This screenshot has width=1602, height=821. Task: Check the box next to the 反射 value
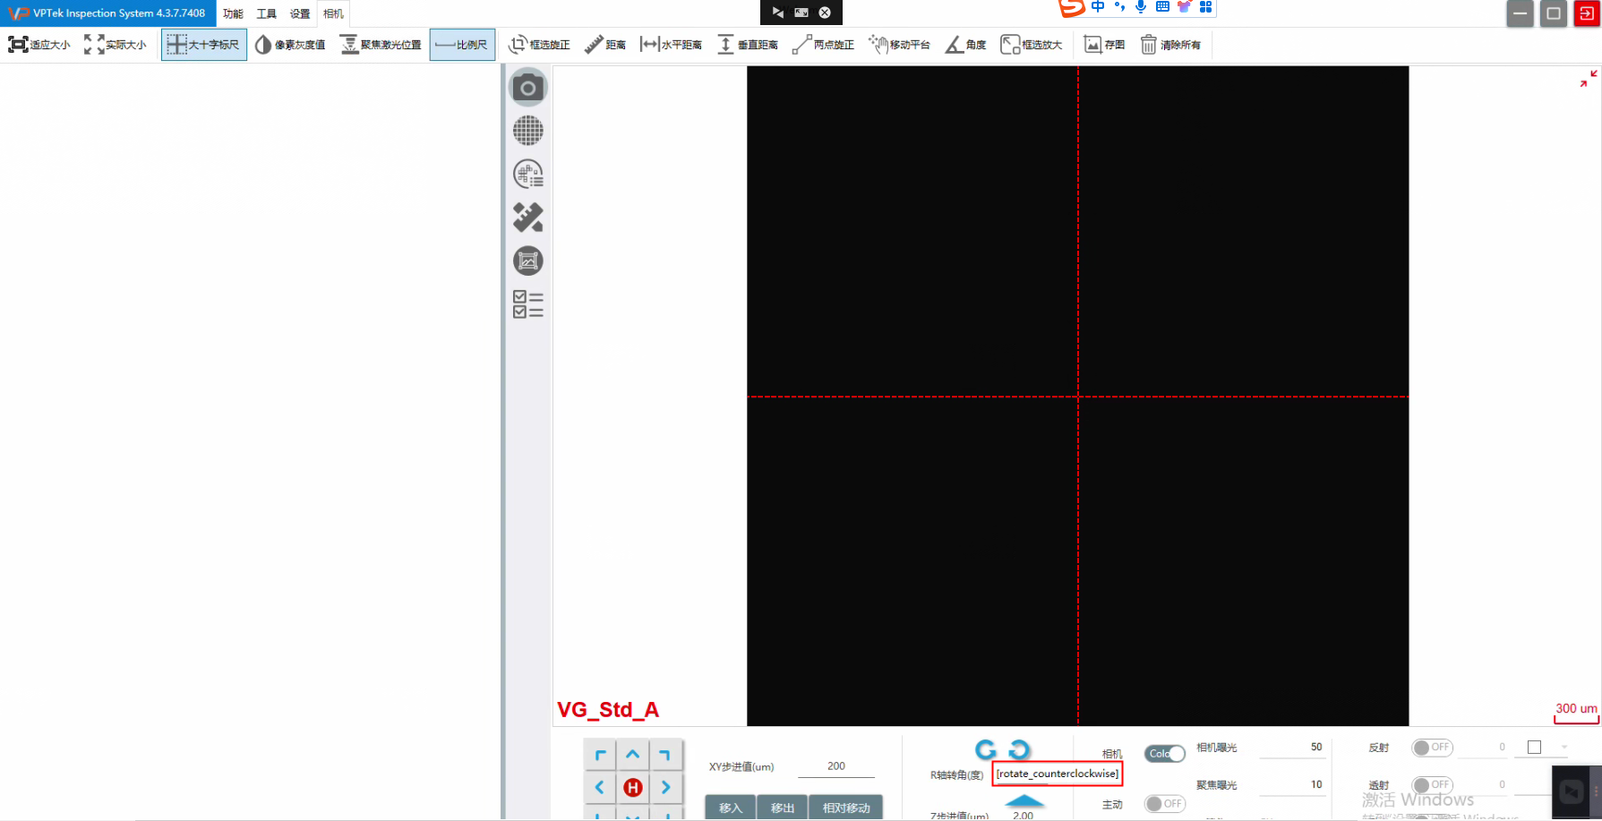1534,748
